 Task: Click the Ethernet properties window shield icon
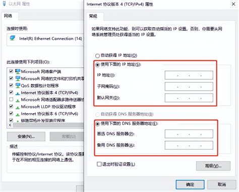tap(5, 4)
